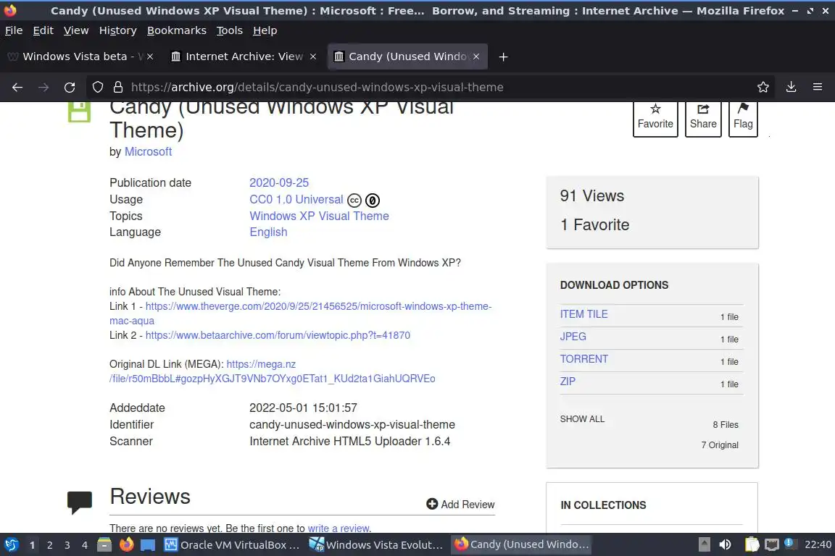Open the volume speaker tray icon

click(726, 544)
